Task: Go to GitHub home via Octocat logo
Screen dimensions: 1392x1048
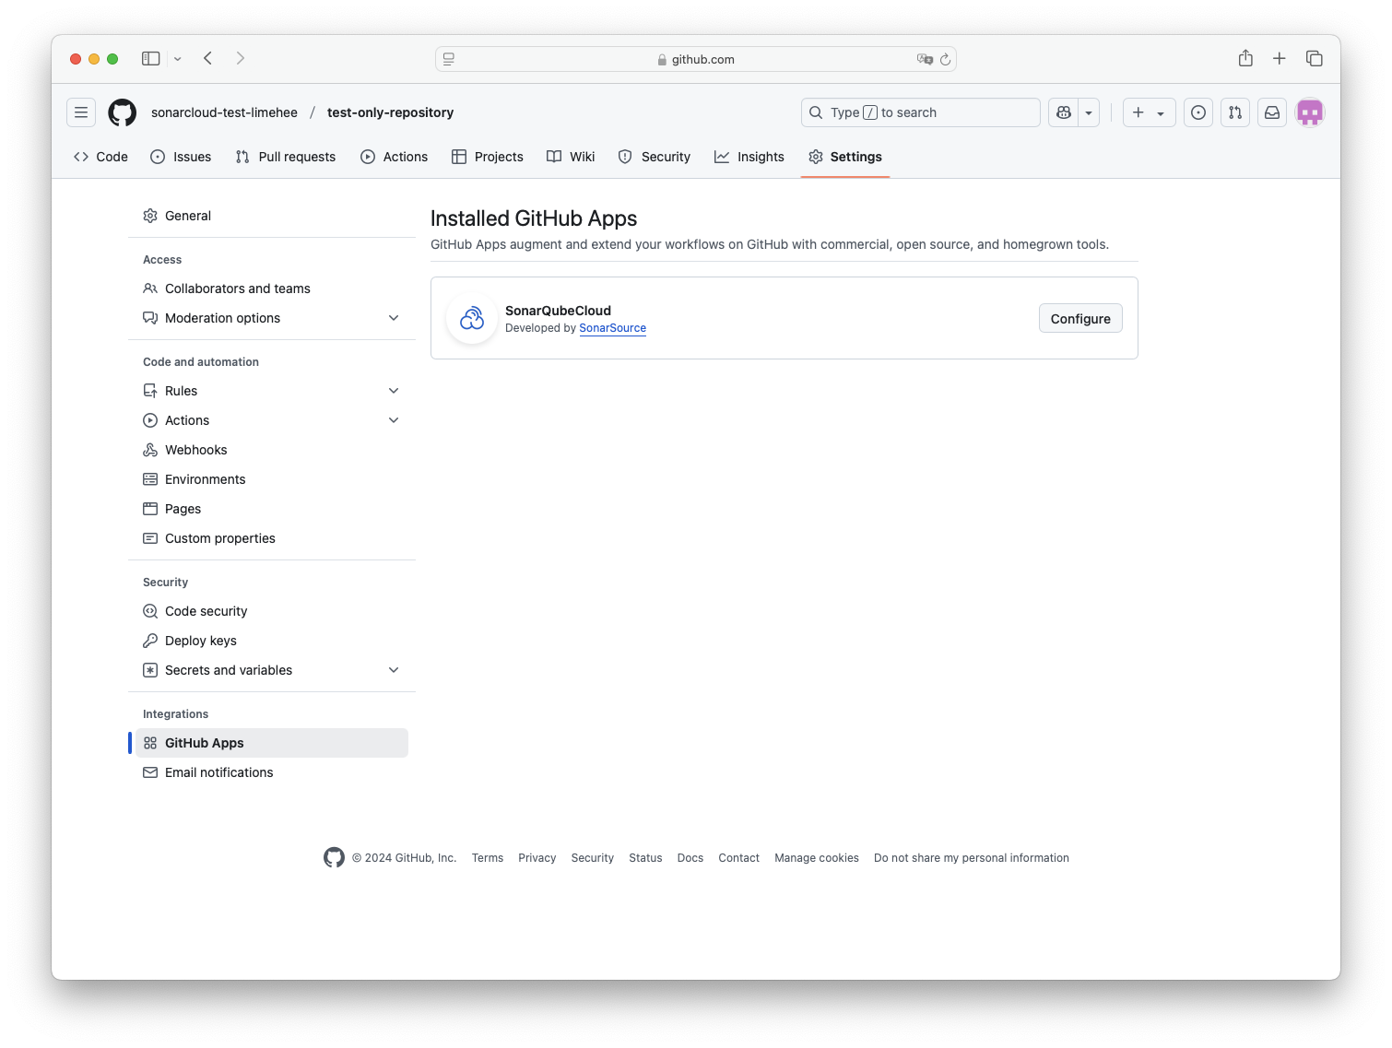Action: click(122, 112)
